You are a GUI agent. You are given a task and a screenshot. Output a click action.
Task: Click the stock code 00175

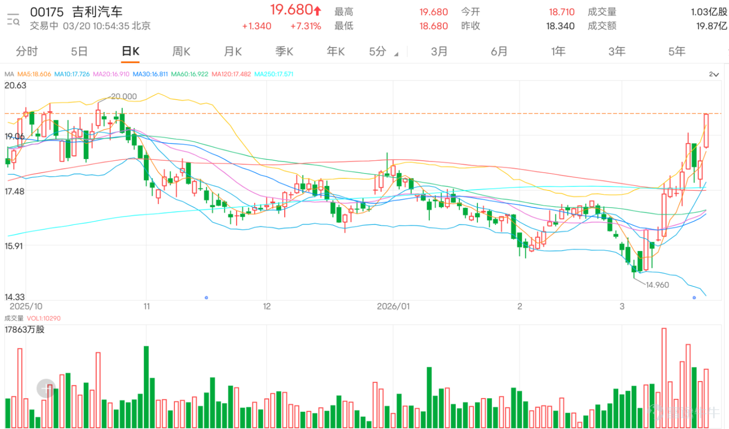coord(47,12)
